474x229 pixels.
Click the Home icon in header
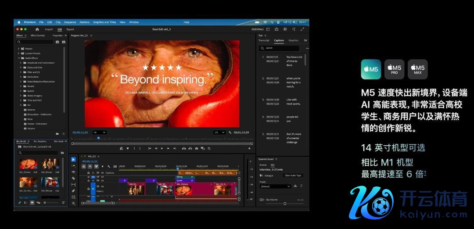(x=37, y=29)
